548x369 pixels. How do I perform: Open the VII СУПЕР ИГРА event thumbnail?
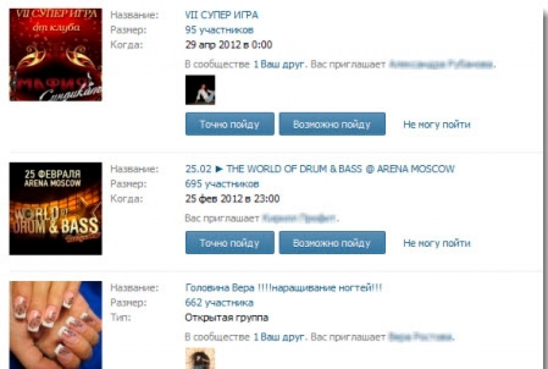tap(56, 55)
